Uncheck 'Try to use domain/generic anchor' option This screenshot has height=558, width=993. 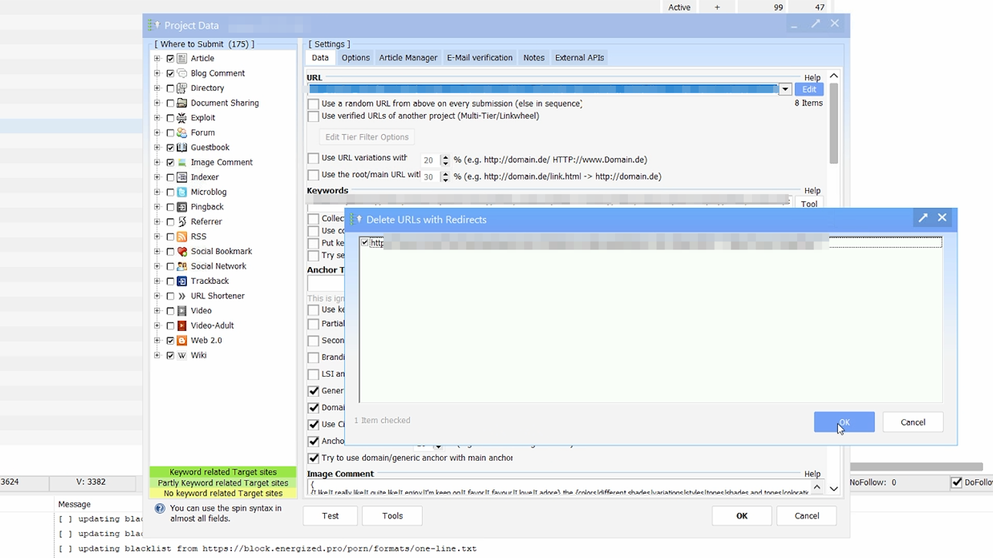(313, 458)
